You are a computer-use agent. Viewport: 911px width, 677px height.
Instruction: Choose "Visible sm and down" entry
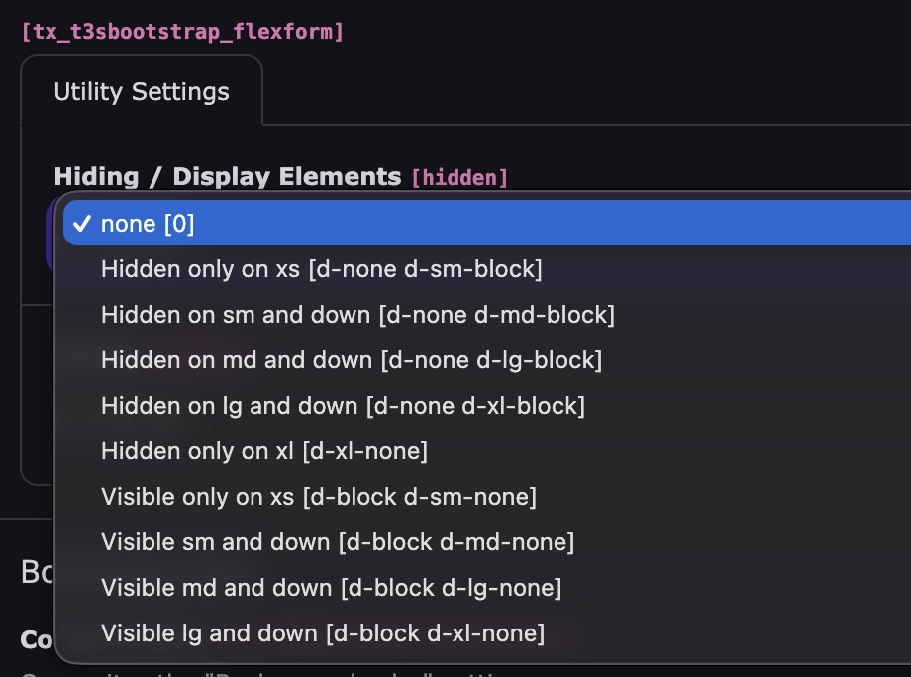pyautogui.click(x=337, y=542)
